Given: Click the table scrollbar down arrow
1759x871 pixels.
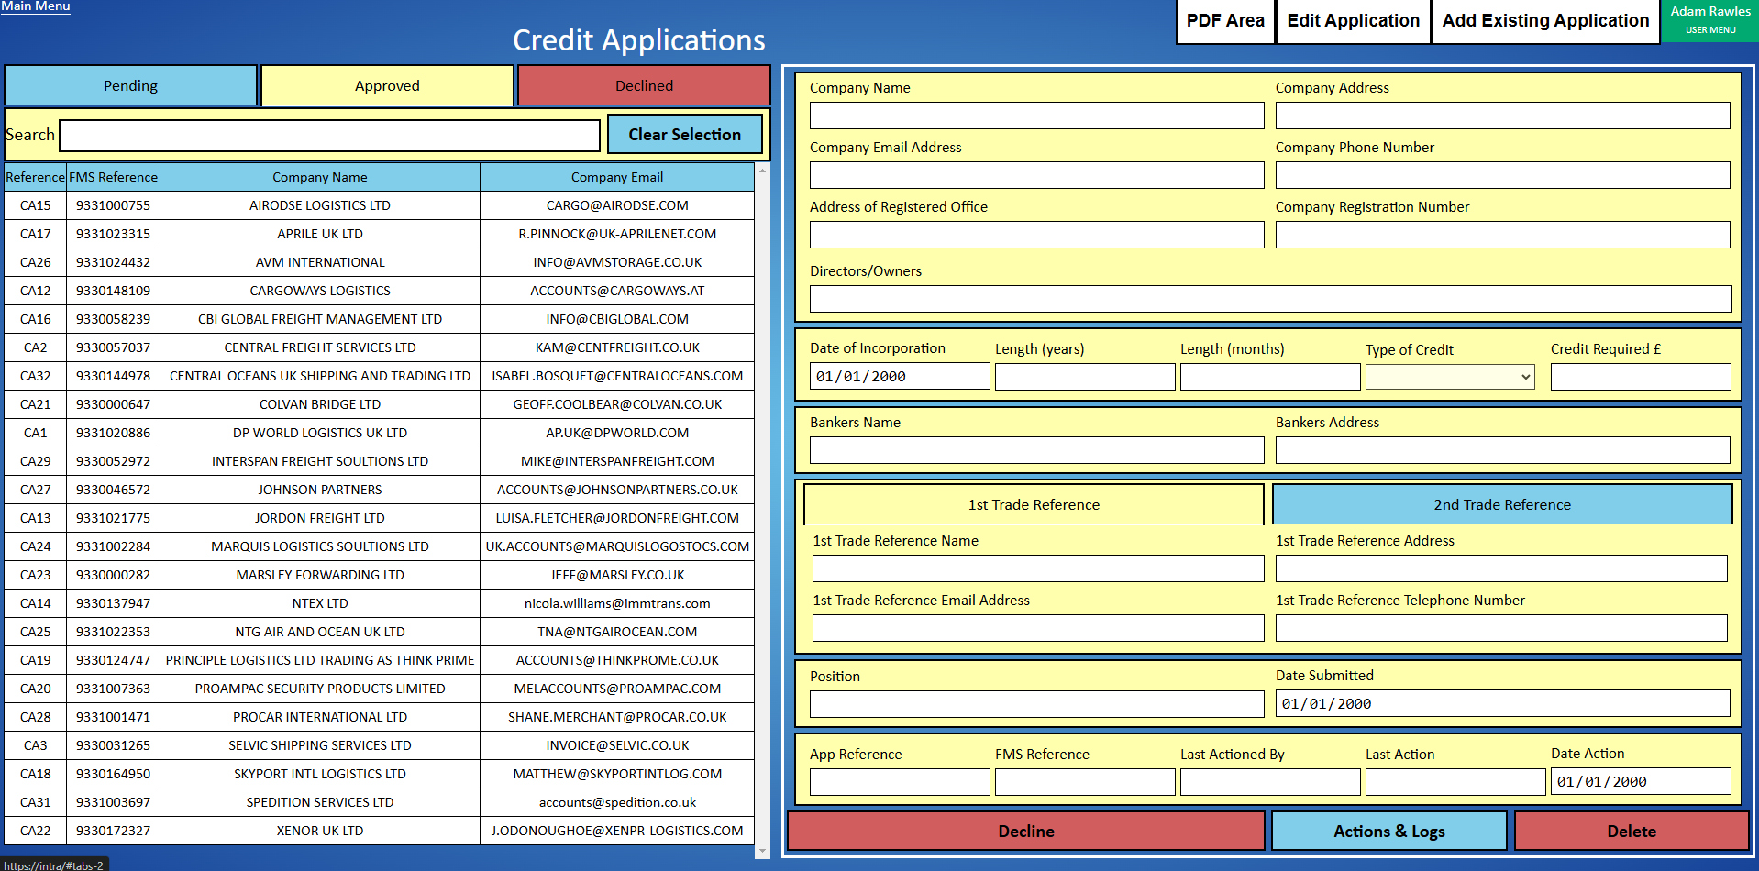Looking at the screenshot, I should 761,852.
